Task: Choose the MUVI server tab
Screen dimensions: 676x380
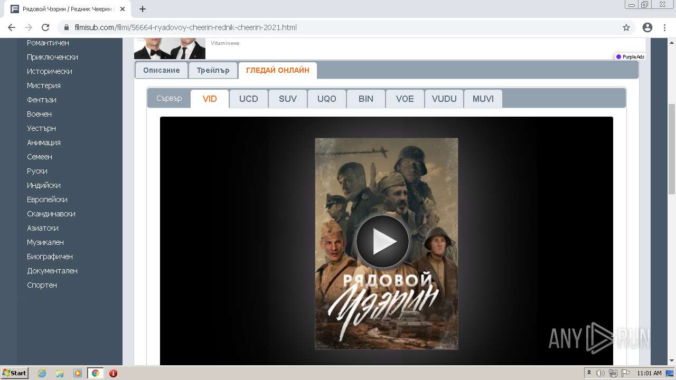Action: (x=483, y=99)
